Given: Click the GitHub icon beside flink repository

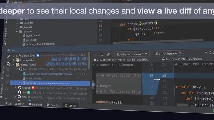Looking at the screenshot, I should click(x=21, y=69).
